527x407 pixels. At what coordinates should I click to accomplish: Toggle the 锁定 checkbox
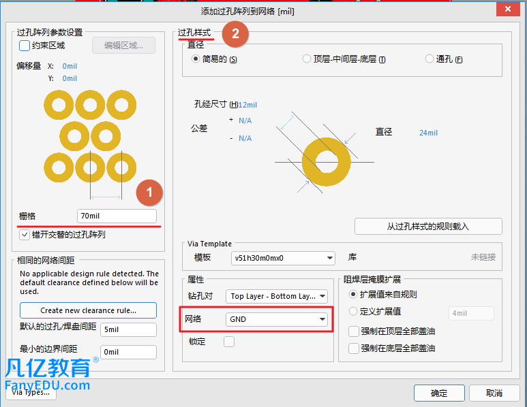point(229,342)
